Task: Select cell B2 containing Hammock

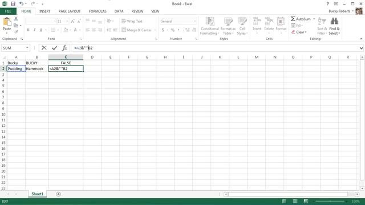Action: point(36,69)
